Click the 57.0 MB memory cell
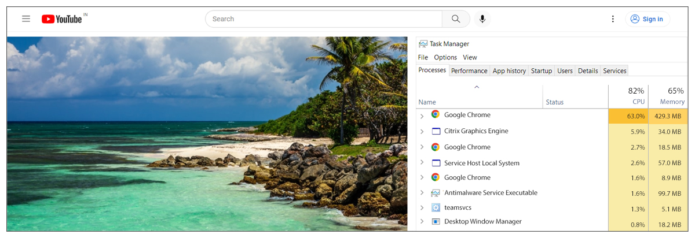 [668, 163]
